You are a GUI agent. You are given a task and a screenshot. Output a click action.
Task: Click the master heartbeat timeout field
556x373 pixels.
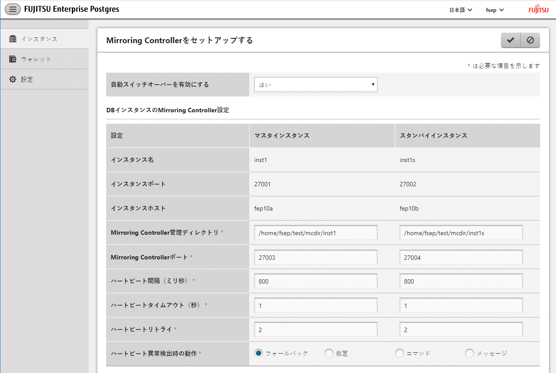(x=315, y=305)
